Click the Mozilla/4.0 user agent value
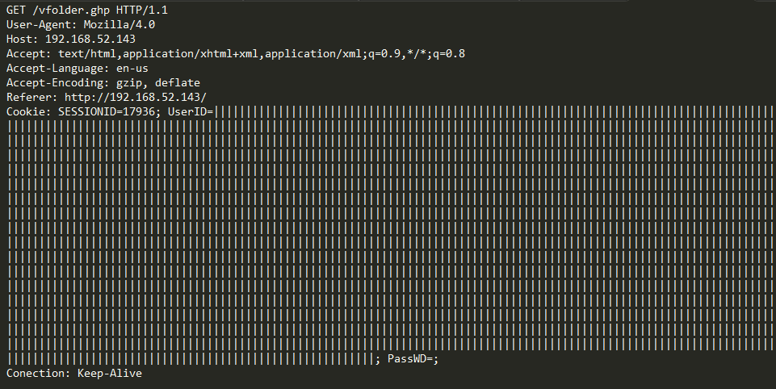The height and width of the screenshot is (389, 776). (x=120, y=24)
